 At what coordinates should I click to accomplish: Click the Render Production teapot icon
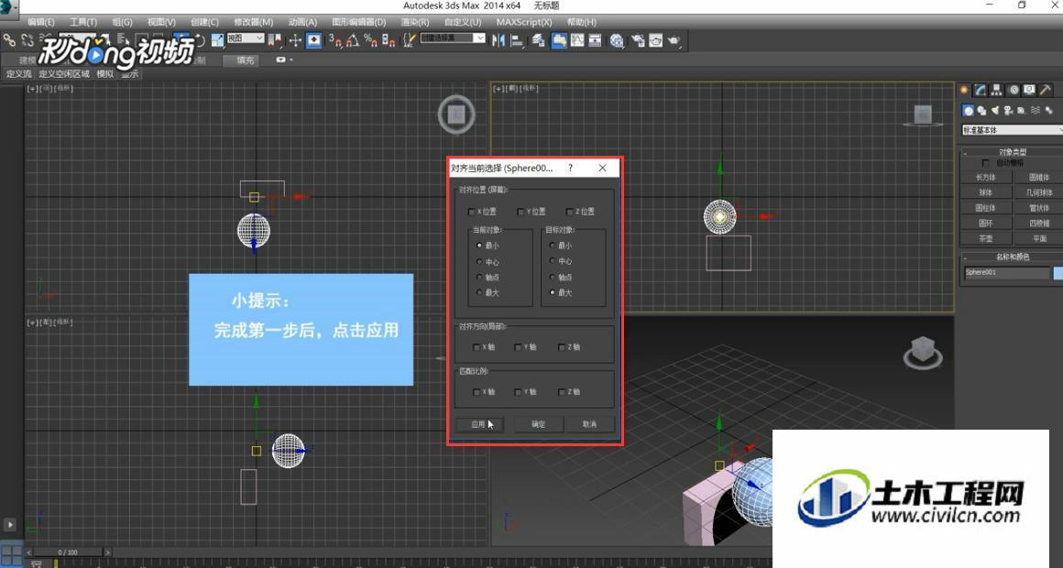pos(674,40)
